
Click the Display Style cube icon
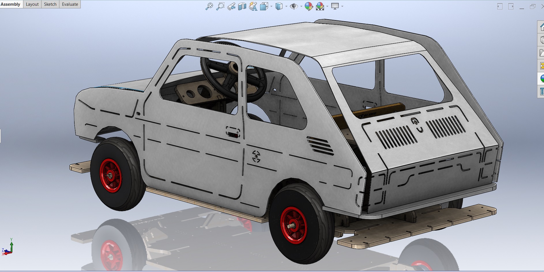279,6
